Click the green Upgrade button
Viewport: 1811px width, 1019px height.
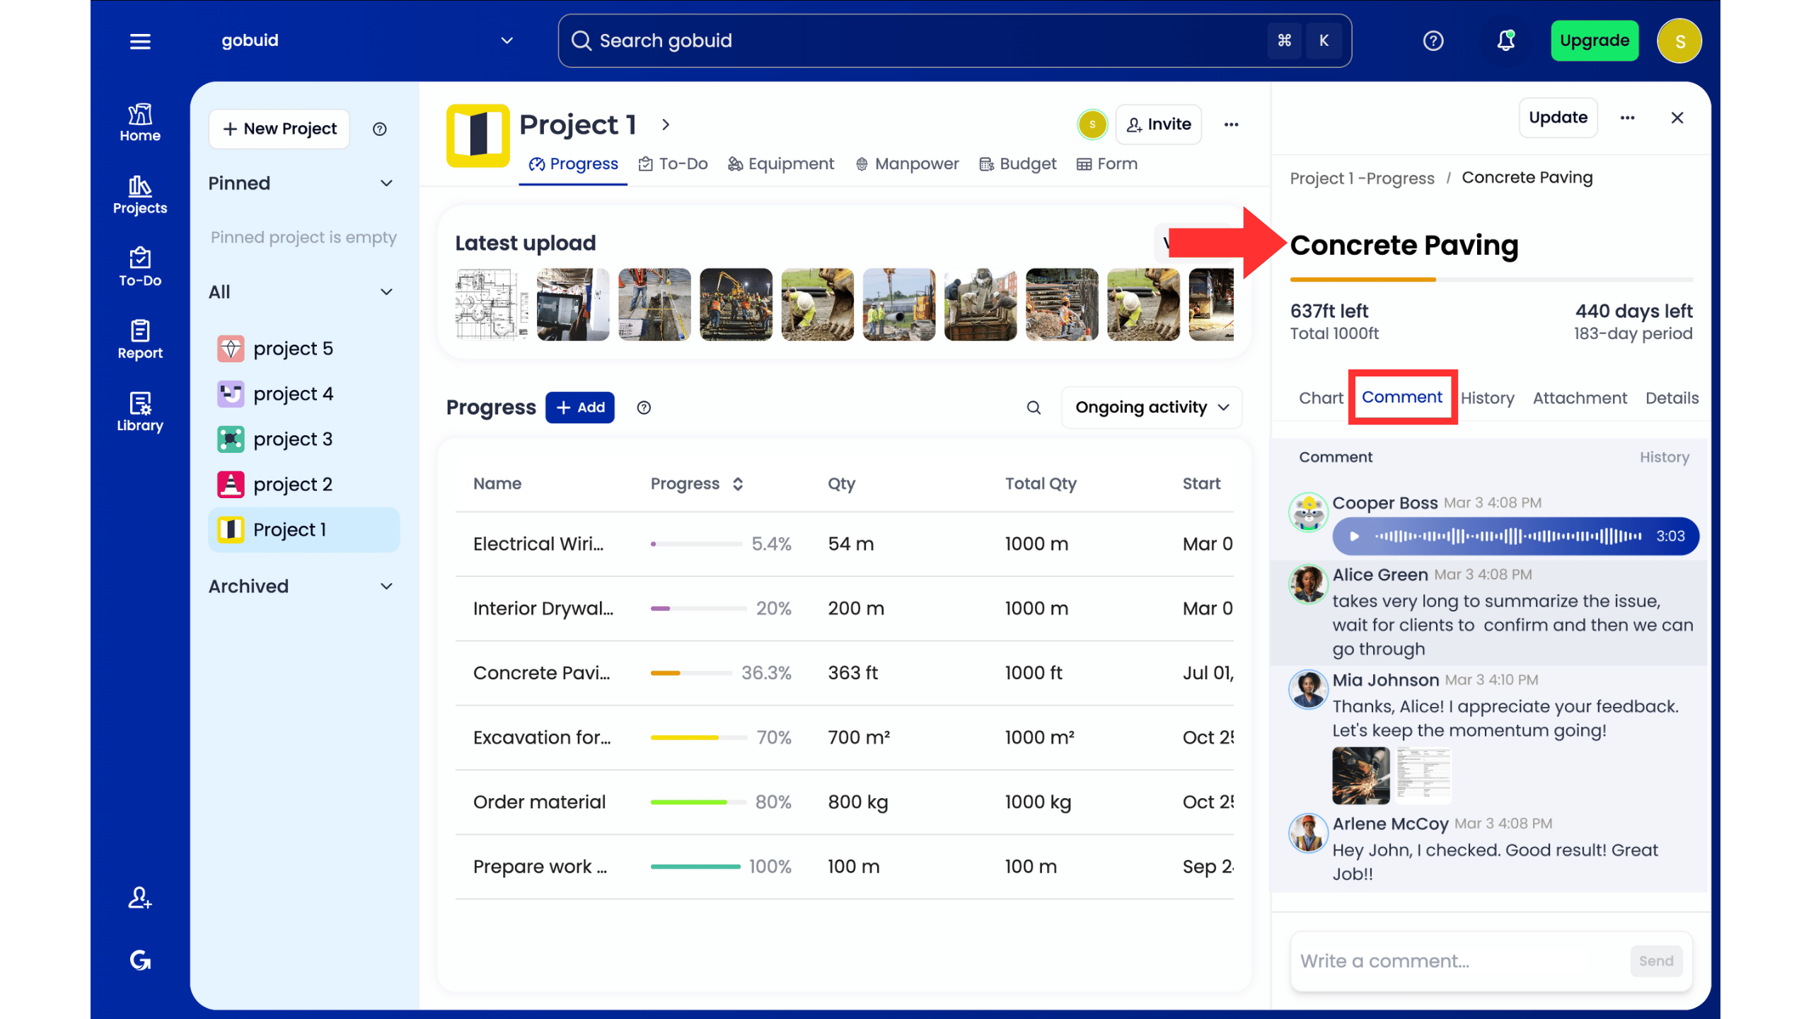1594,41
